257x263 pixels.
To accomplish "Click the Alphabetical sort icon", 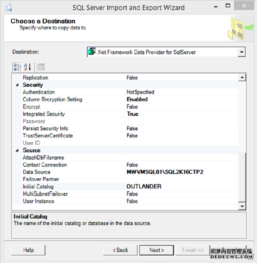I will click(x=28, y=67).
